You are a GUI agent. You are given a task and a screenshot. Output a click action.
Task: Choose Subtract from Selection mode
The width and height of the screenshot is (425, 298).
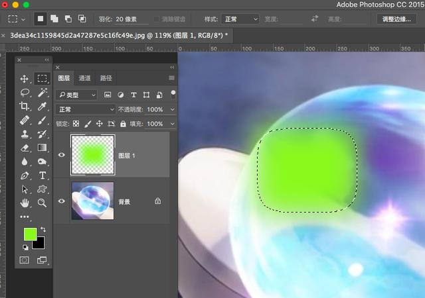68,19
